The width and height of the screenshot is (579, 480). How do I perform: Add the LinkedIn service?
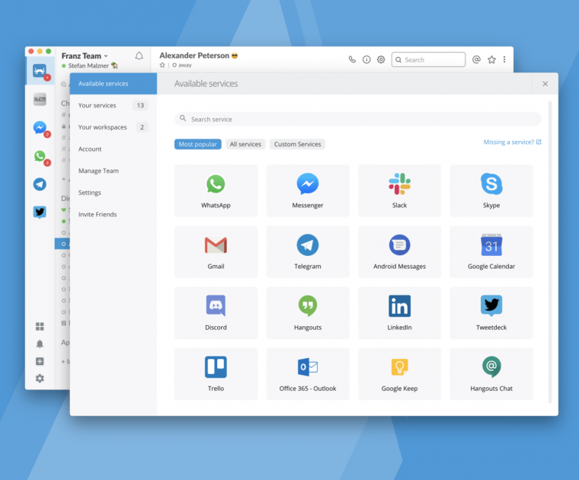399,313
